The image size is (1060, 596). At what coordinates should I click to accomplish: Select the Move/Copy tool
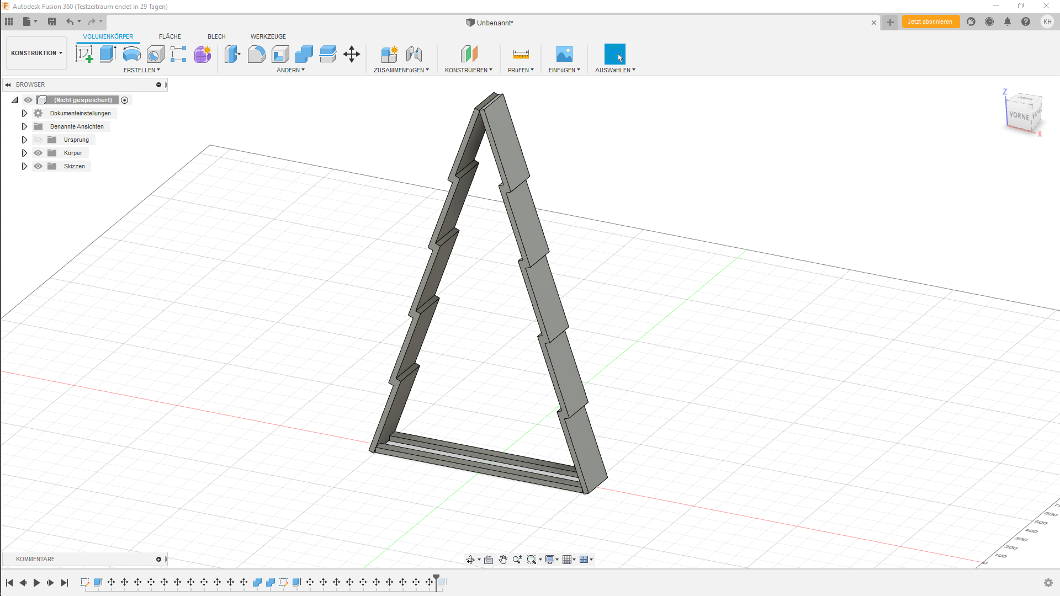352,54
